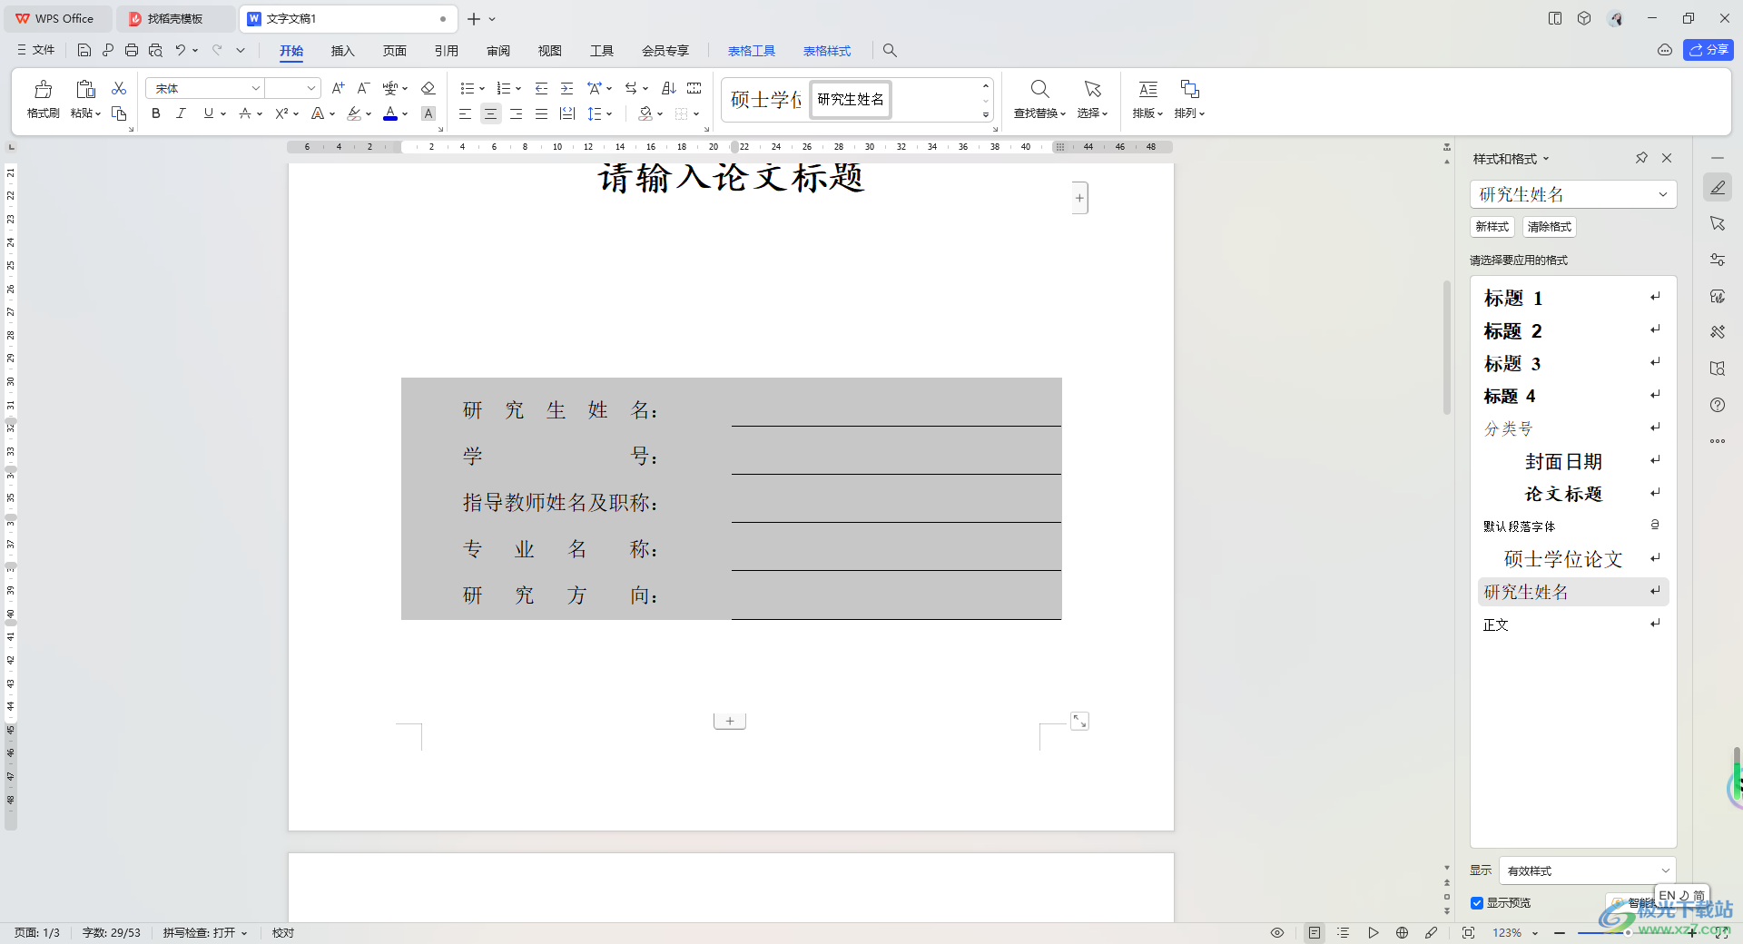Click the decrease indent icon
Screen dimensions: 1743x944
(x=541, y=88)
